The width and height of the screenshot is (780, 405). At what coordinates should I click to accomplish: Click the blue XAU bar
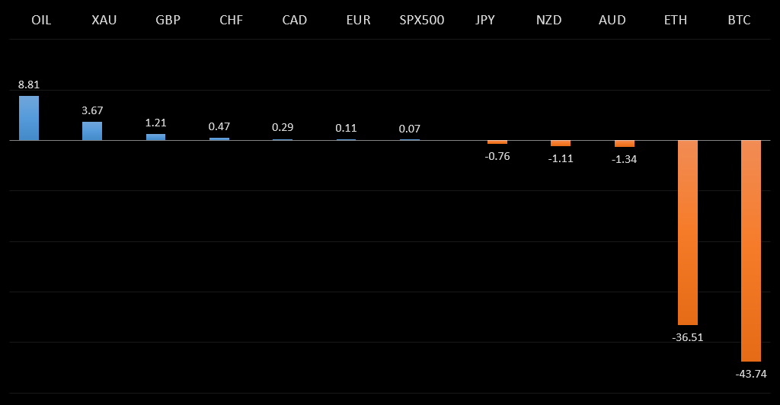click(x=92, y=131)
